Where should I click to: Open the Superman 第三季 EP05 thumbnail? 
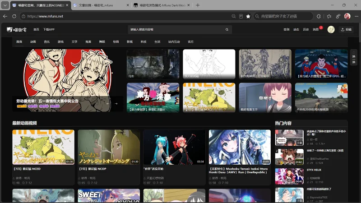click(x=321, y=64)
